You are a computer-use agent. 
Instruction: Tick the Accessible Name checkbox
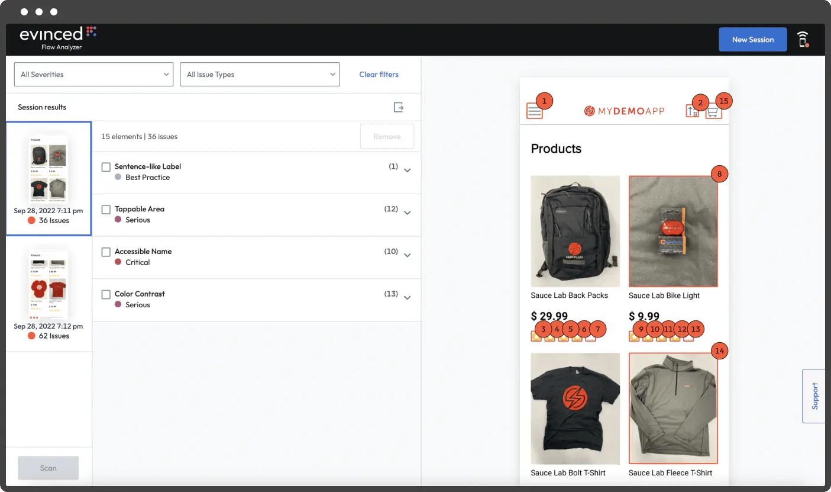click(106, 252)
